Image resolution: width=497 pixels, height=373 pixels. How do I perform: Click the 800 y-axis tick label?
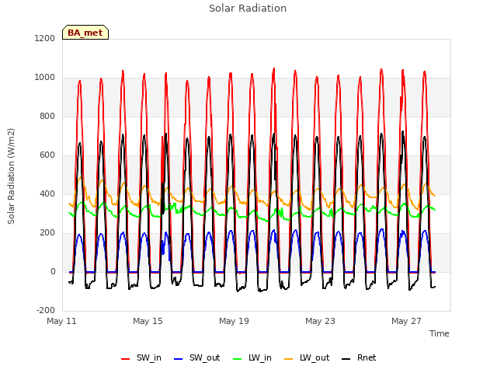click(x=47, y=116)
